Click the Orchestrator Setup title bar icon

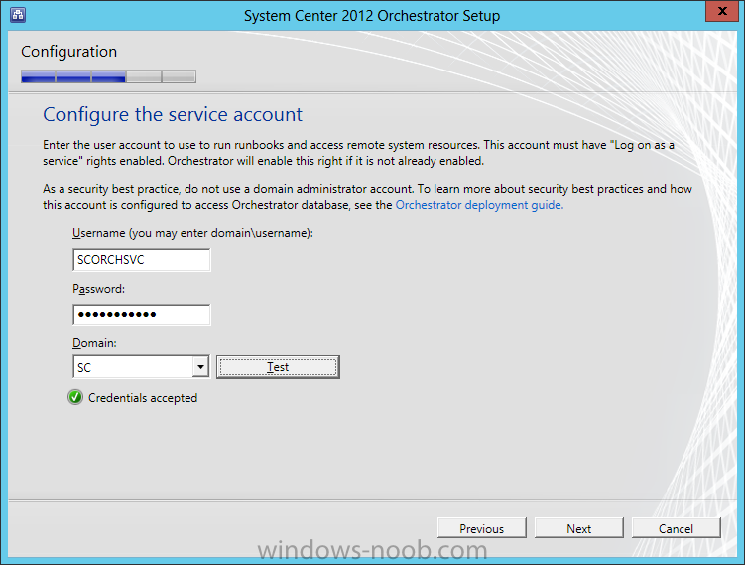tap(18, 15)
